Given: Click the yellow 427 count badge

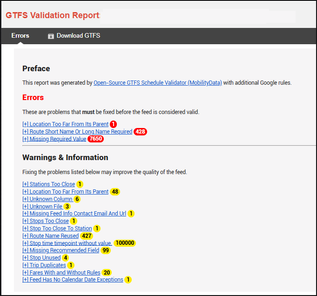Looking at the screenshot, I should pos(87,236).
